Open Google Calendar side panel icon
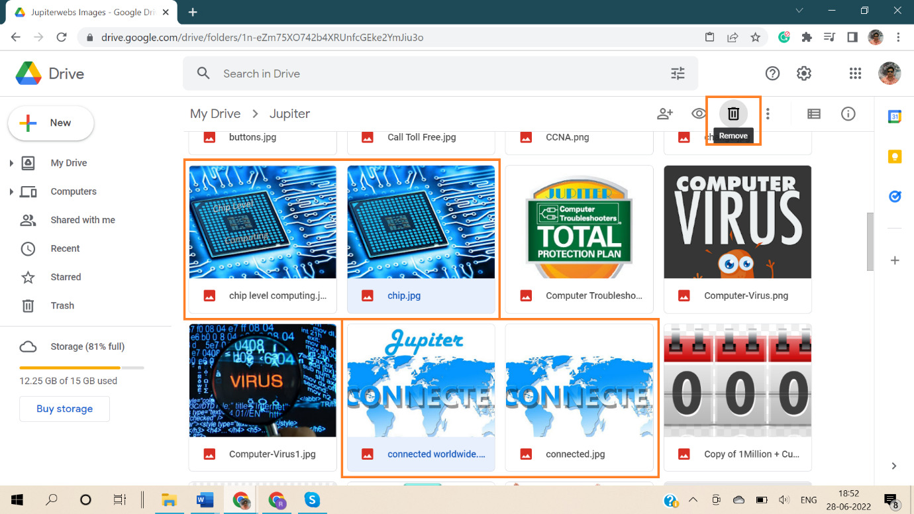This screenshot has width=914, height=514. click(895, 117)
